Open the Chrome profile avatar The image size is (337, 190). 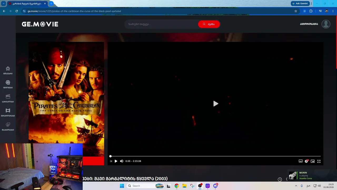click(x=327, y=11)
